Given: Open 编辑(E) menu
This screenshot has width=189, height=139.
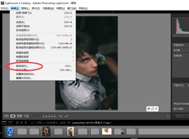Looking at the screenshot, I should (15, 8).
